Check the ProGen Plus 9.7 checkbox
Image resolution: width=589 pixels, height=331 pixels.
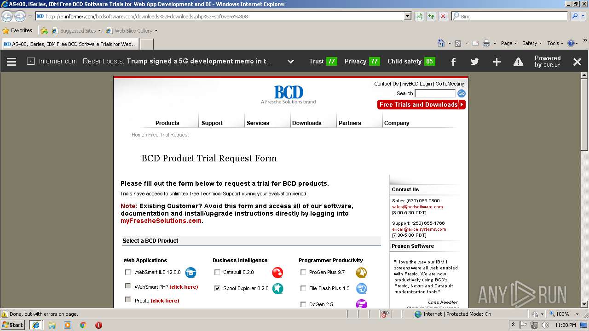tap(303, 272)
